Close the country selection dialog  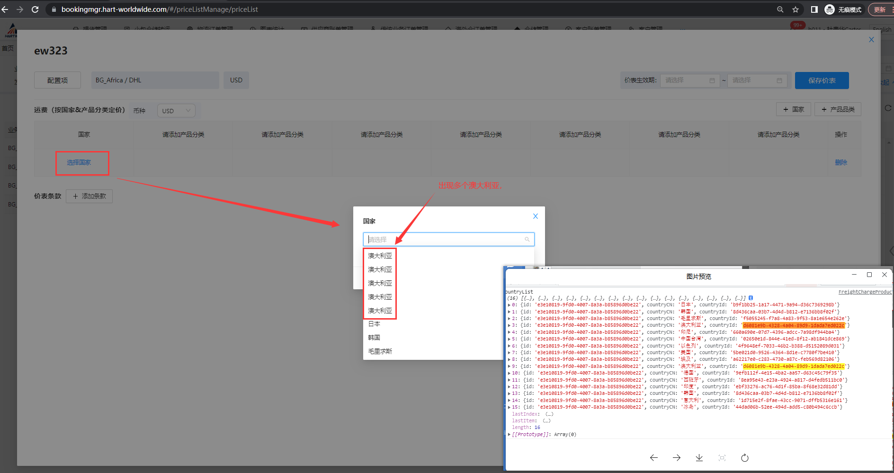click(x=535, y=216)
